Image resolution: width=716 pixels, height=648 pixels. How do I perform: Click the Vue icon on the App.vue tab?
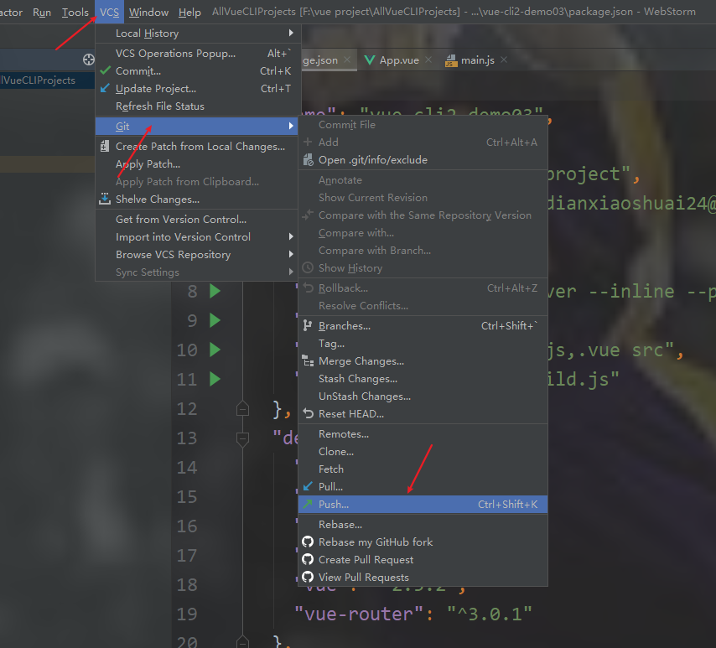(370, 60)
